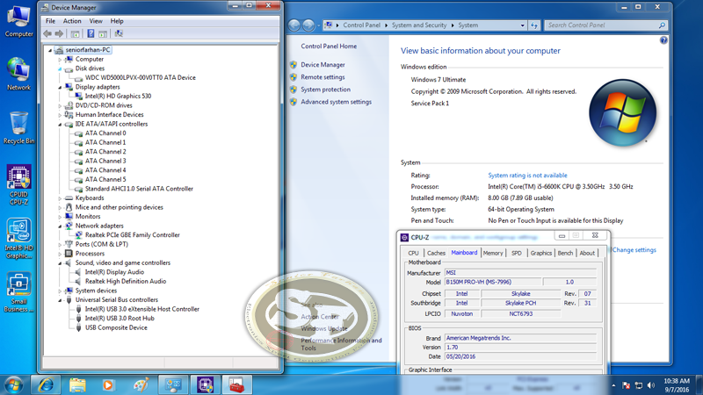This screenshot has width=703, height=395.
Task: Open the Windows Start button
Action: pyautogui.click(x=13, y=385)
